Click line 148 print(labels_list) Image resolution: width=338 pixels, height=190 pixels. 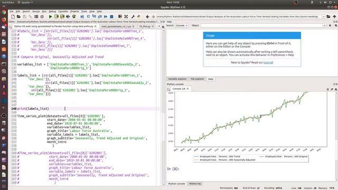click(x=33, y=109)
